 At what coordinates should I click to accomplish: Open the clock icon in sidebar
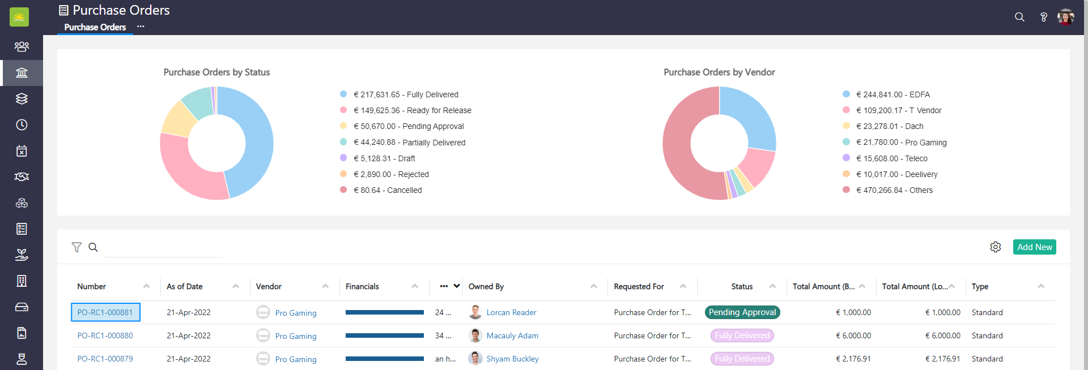(22, 125)
